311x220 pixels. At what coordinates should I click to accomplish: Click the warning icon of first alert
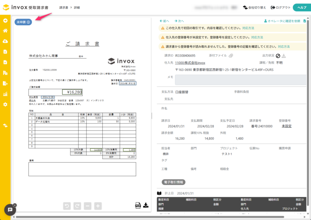(x=162, y=28)
